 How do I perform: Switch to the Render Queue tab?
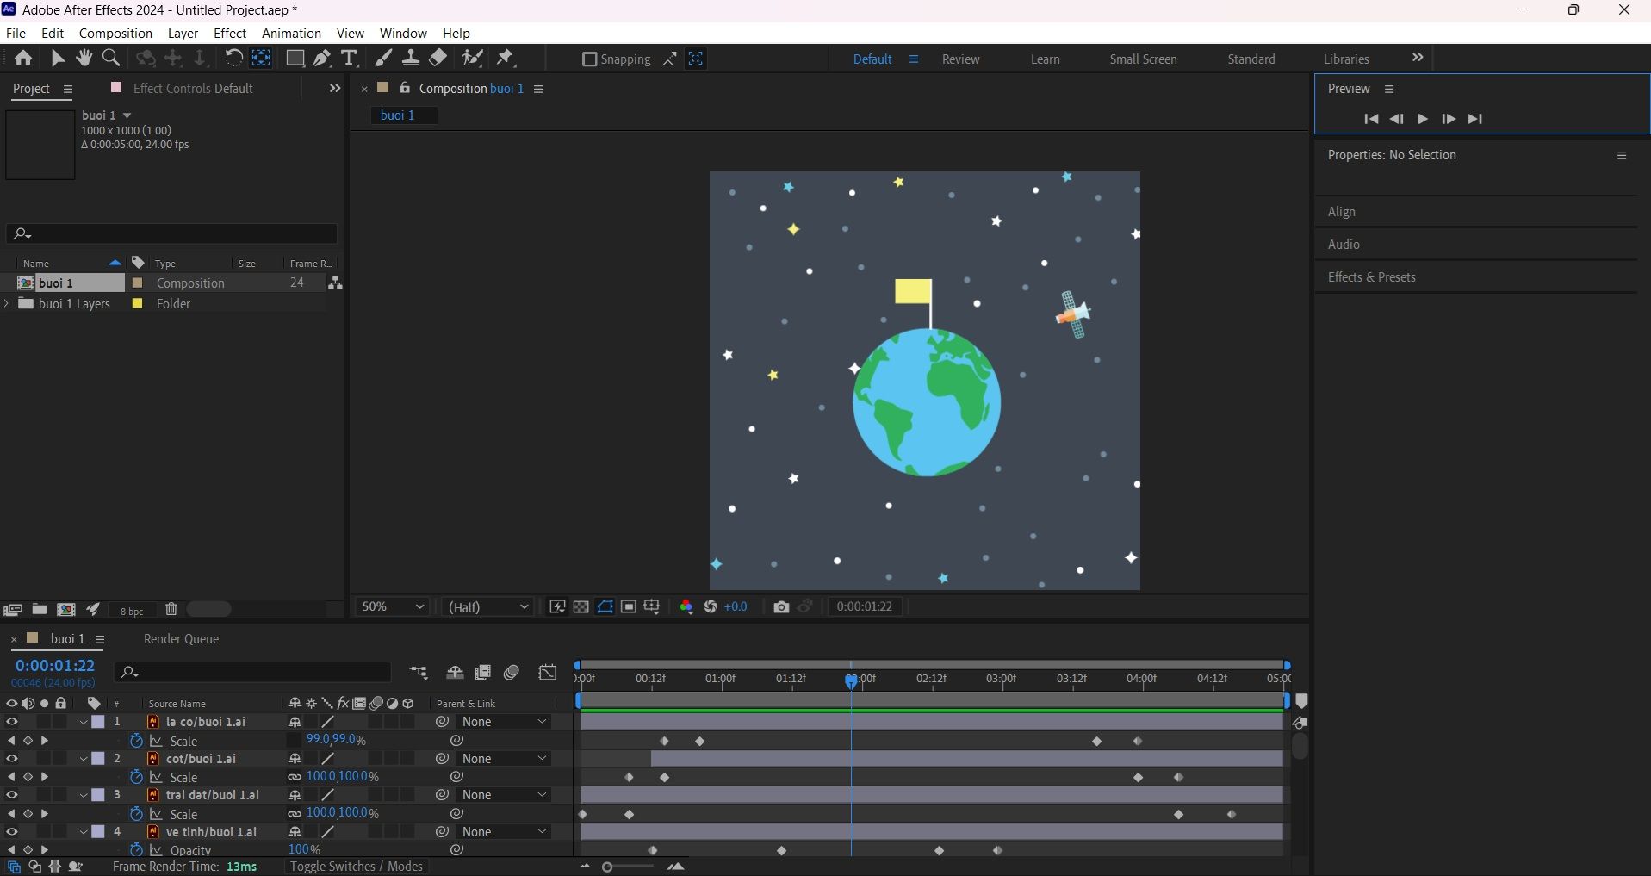[181, 639]
